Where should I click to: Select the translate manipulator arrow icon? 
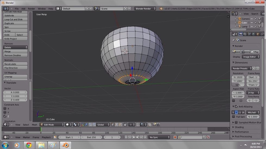pyautogui.click(x=86, y=125)
